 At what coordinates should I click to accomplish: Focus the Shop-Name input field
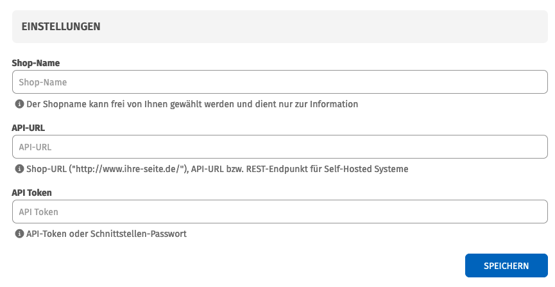pos(280,82)
